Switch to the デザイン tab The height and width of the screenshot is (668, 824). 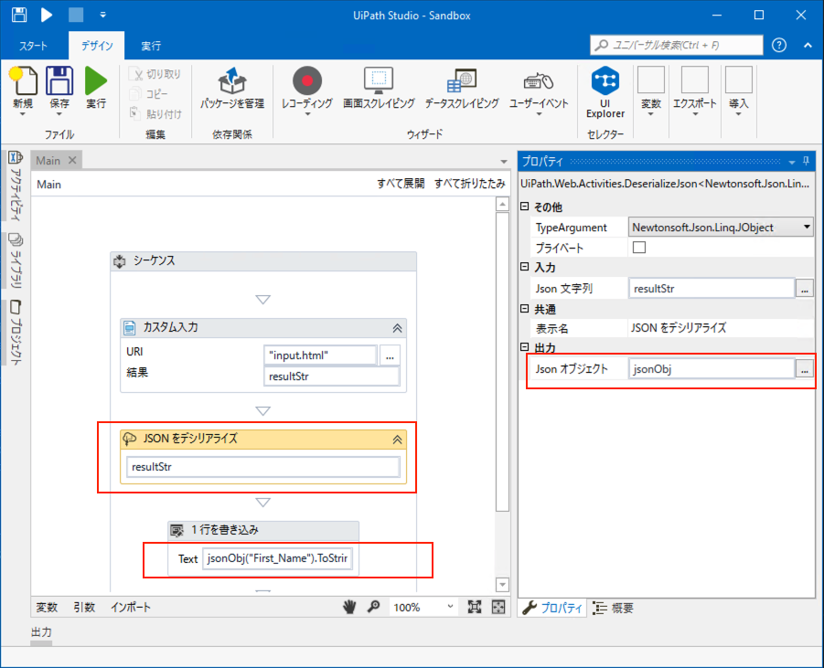97,46
